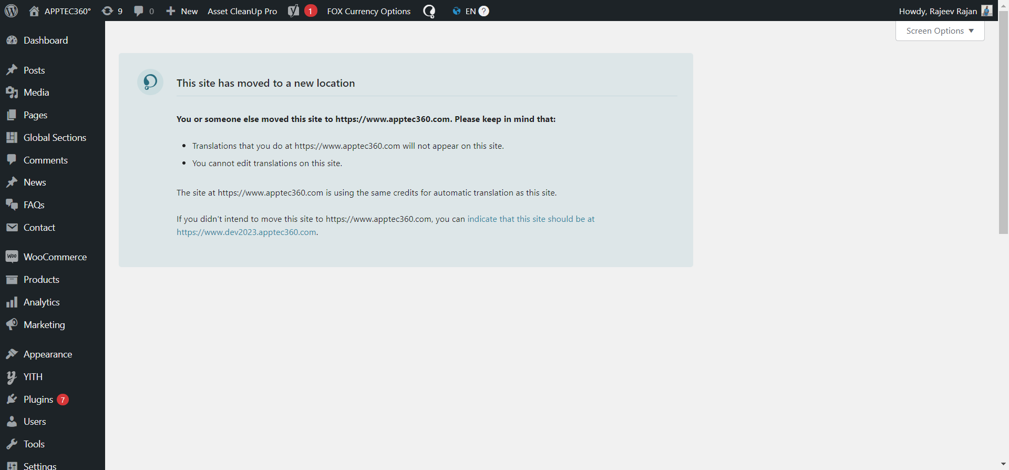Click the FAQs speech bubbles icon
Screen dimensions: 1009x470
click(12, 205)
